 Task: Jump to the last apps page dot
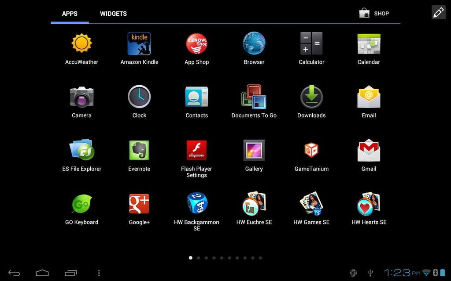[x=260, y=258]
